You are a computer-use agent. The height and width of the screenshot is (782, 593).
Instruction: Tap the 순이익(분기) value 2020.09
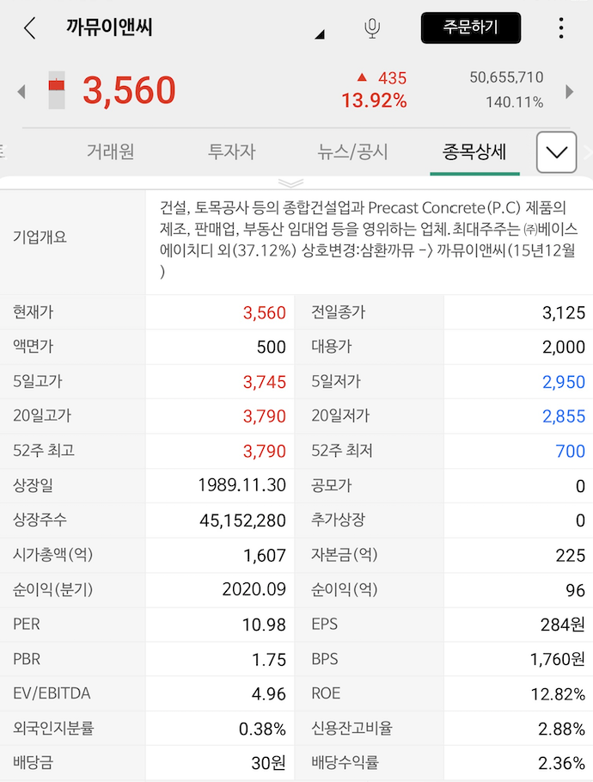click(x=254, y=589)
